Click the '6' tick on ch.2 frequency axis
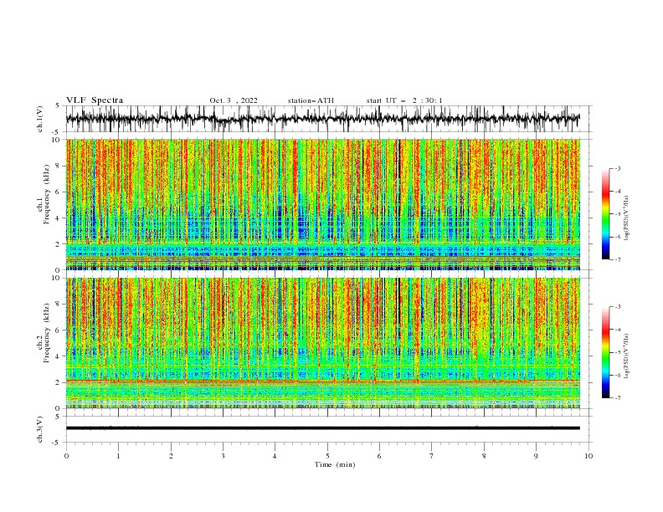Image resolution: width=663 pixels, height=512 pixels. click(59, 330)
